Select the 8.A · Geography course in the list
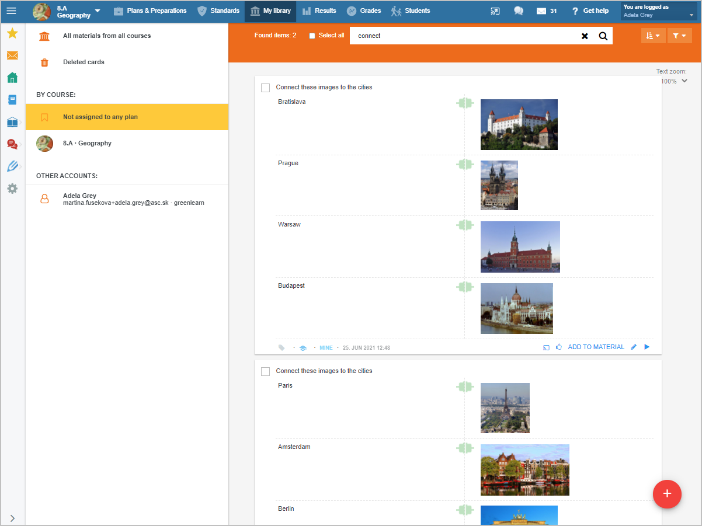The image size is (702, 526). 127,143
